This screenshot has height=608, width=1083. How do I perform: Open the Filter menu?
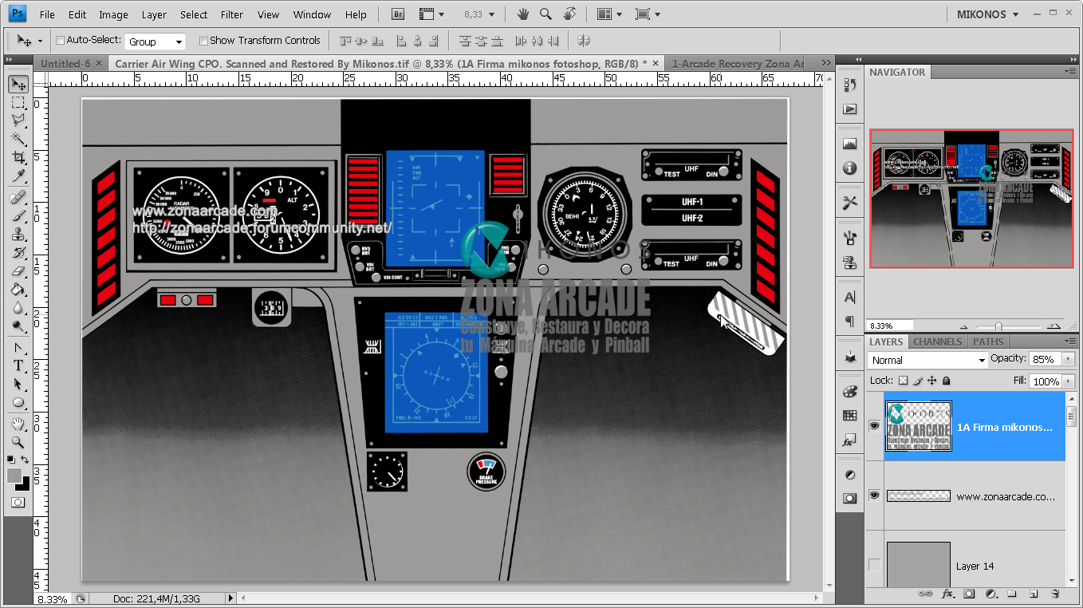pos(231,14)
